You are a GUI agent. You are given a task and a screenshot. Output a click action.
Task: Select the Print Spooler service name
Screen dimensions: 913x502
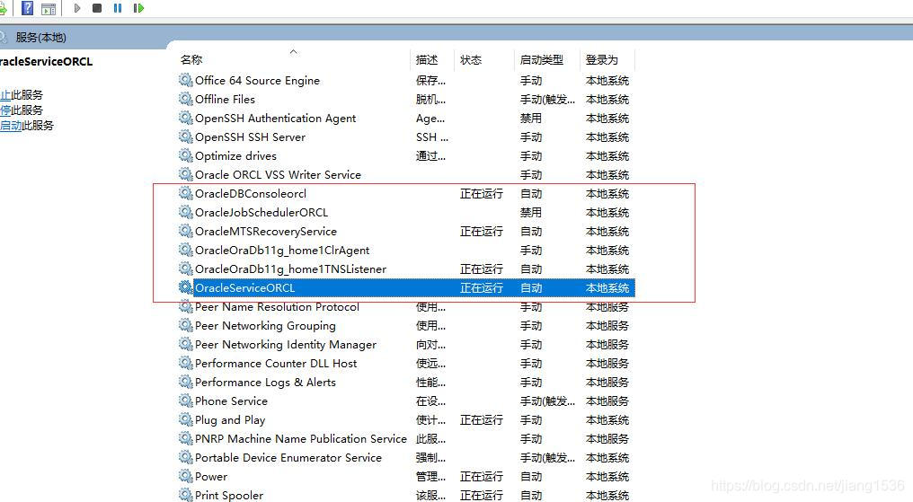click(x=229, y=495)
